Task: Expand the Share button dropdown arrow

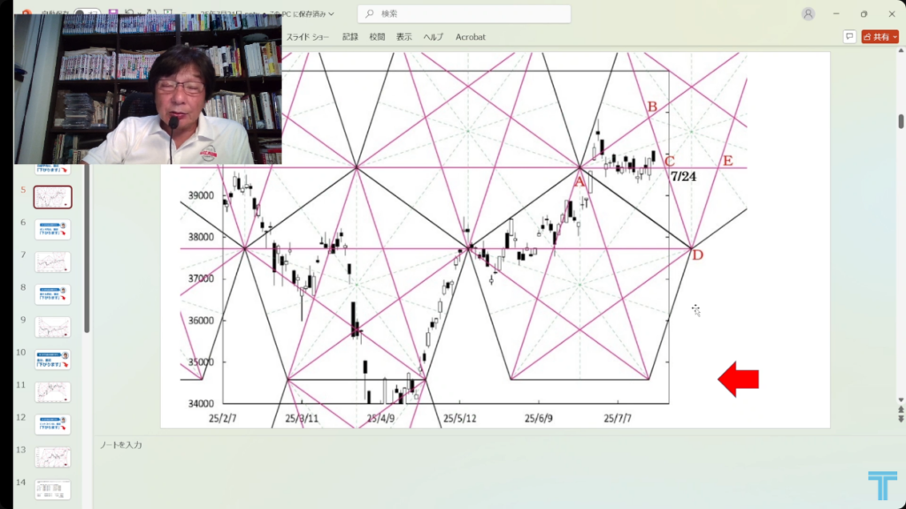Action: pos(895,37)
